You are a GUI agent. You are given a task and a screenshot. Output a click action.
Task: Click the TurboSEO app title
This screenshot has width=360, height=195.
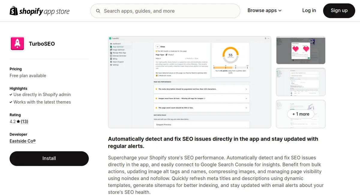click(42, 44)
